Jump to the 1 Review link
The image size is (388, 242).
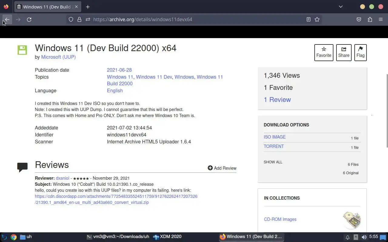277,100
